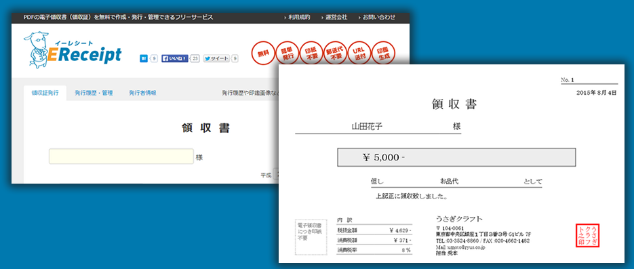Click the red URL送付 circle badge

(x=359, y=54)
